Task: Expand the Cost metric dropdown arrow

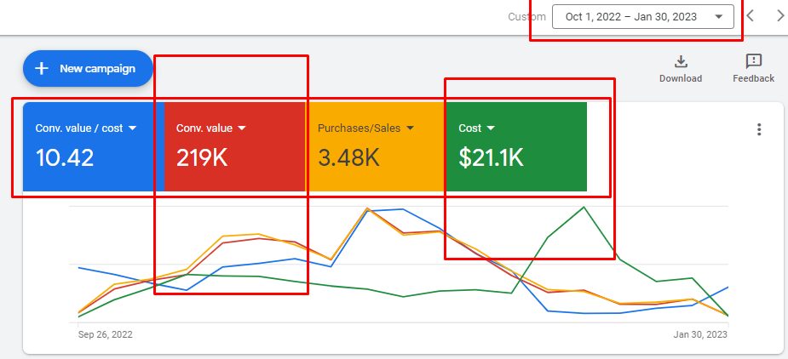Action: 490,128
